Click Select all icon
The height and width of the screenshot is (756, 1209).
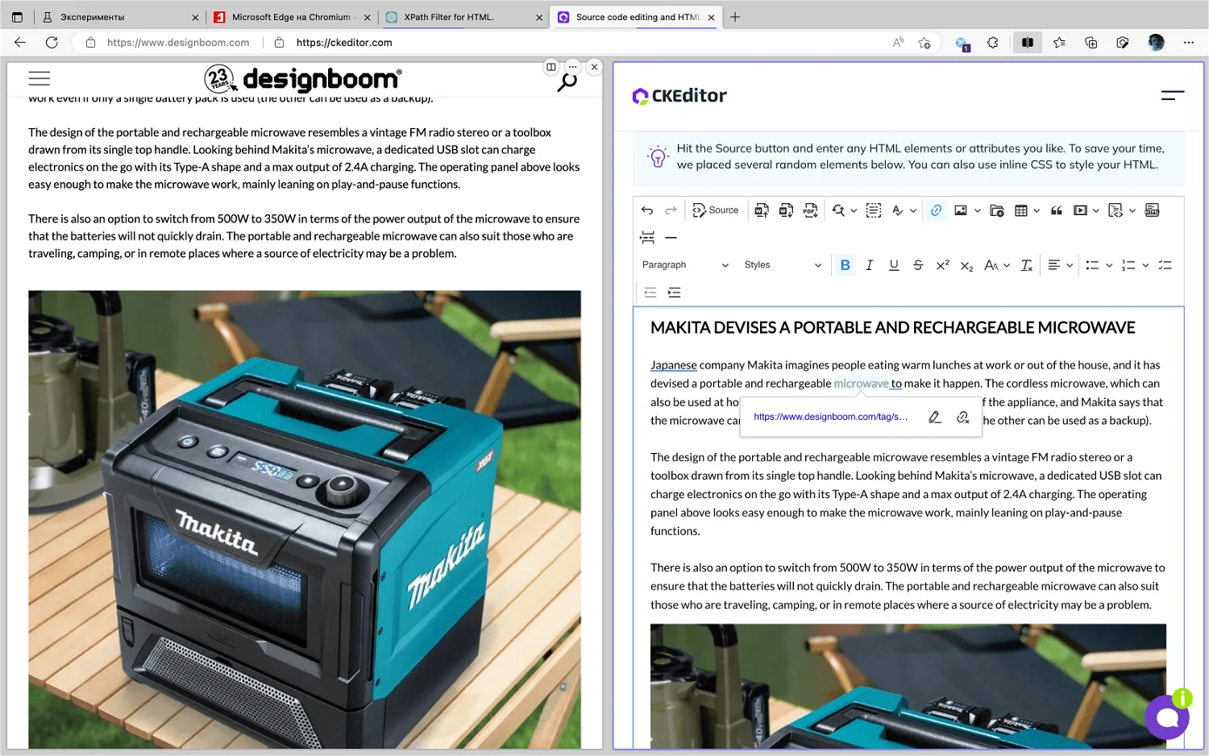(x=874, y=210)
